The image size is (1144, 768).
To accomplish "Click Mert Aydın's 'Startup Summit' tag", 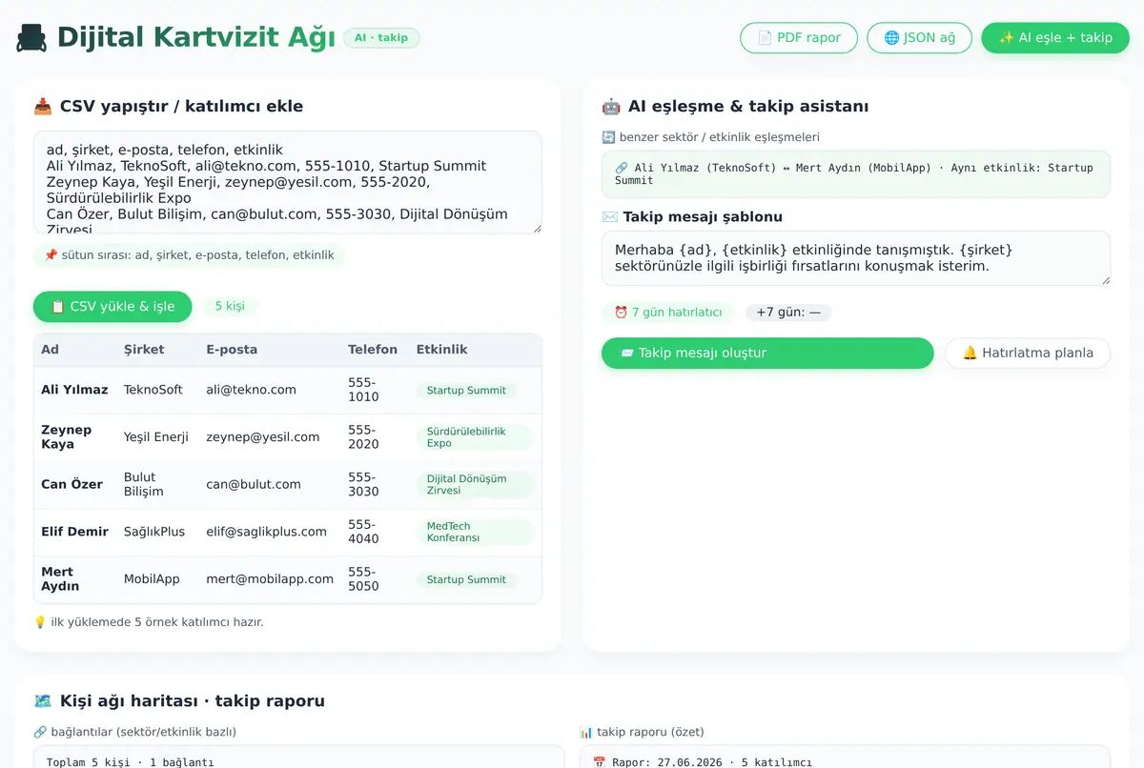I will pos(466,579).
